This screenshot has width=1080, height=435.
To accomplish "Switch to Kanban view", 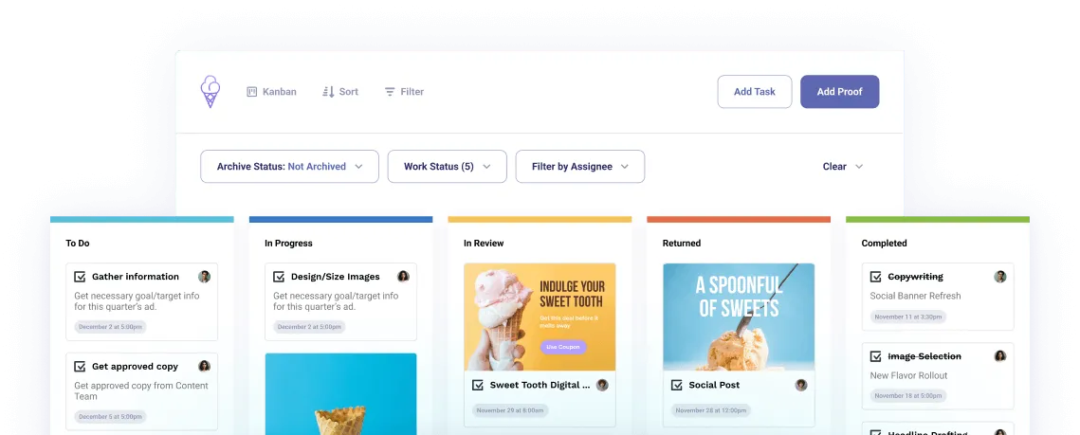I will click(x=271, y=92).
